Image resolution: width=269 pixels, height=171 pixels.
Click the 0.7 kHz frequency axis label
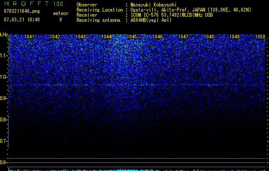[3, 141]
